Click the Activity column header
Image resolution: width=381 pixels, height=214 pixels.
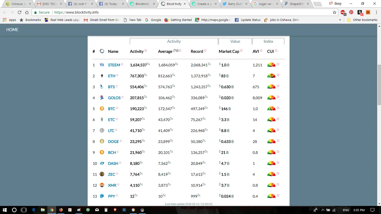tap(137, 51)
